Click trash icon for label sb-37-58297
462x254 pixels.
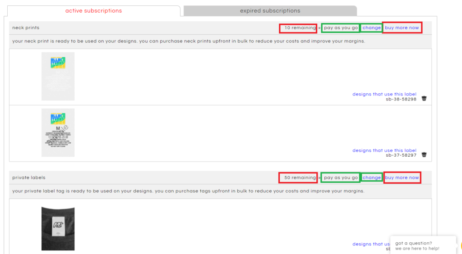pos(424,155)
